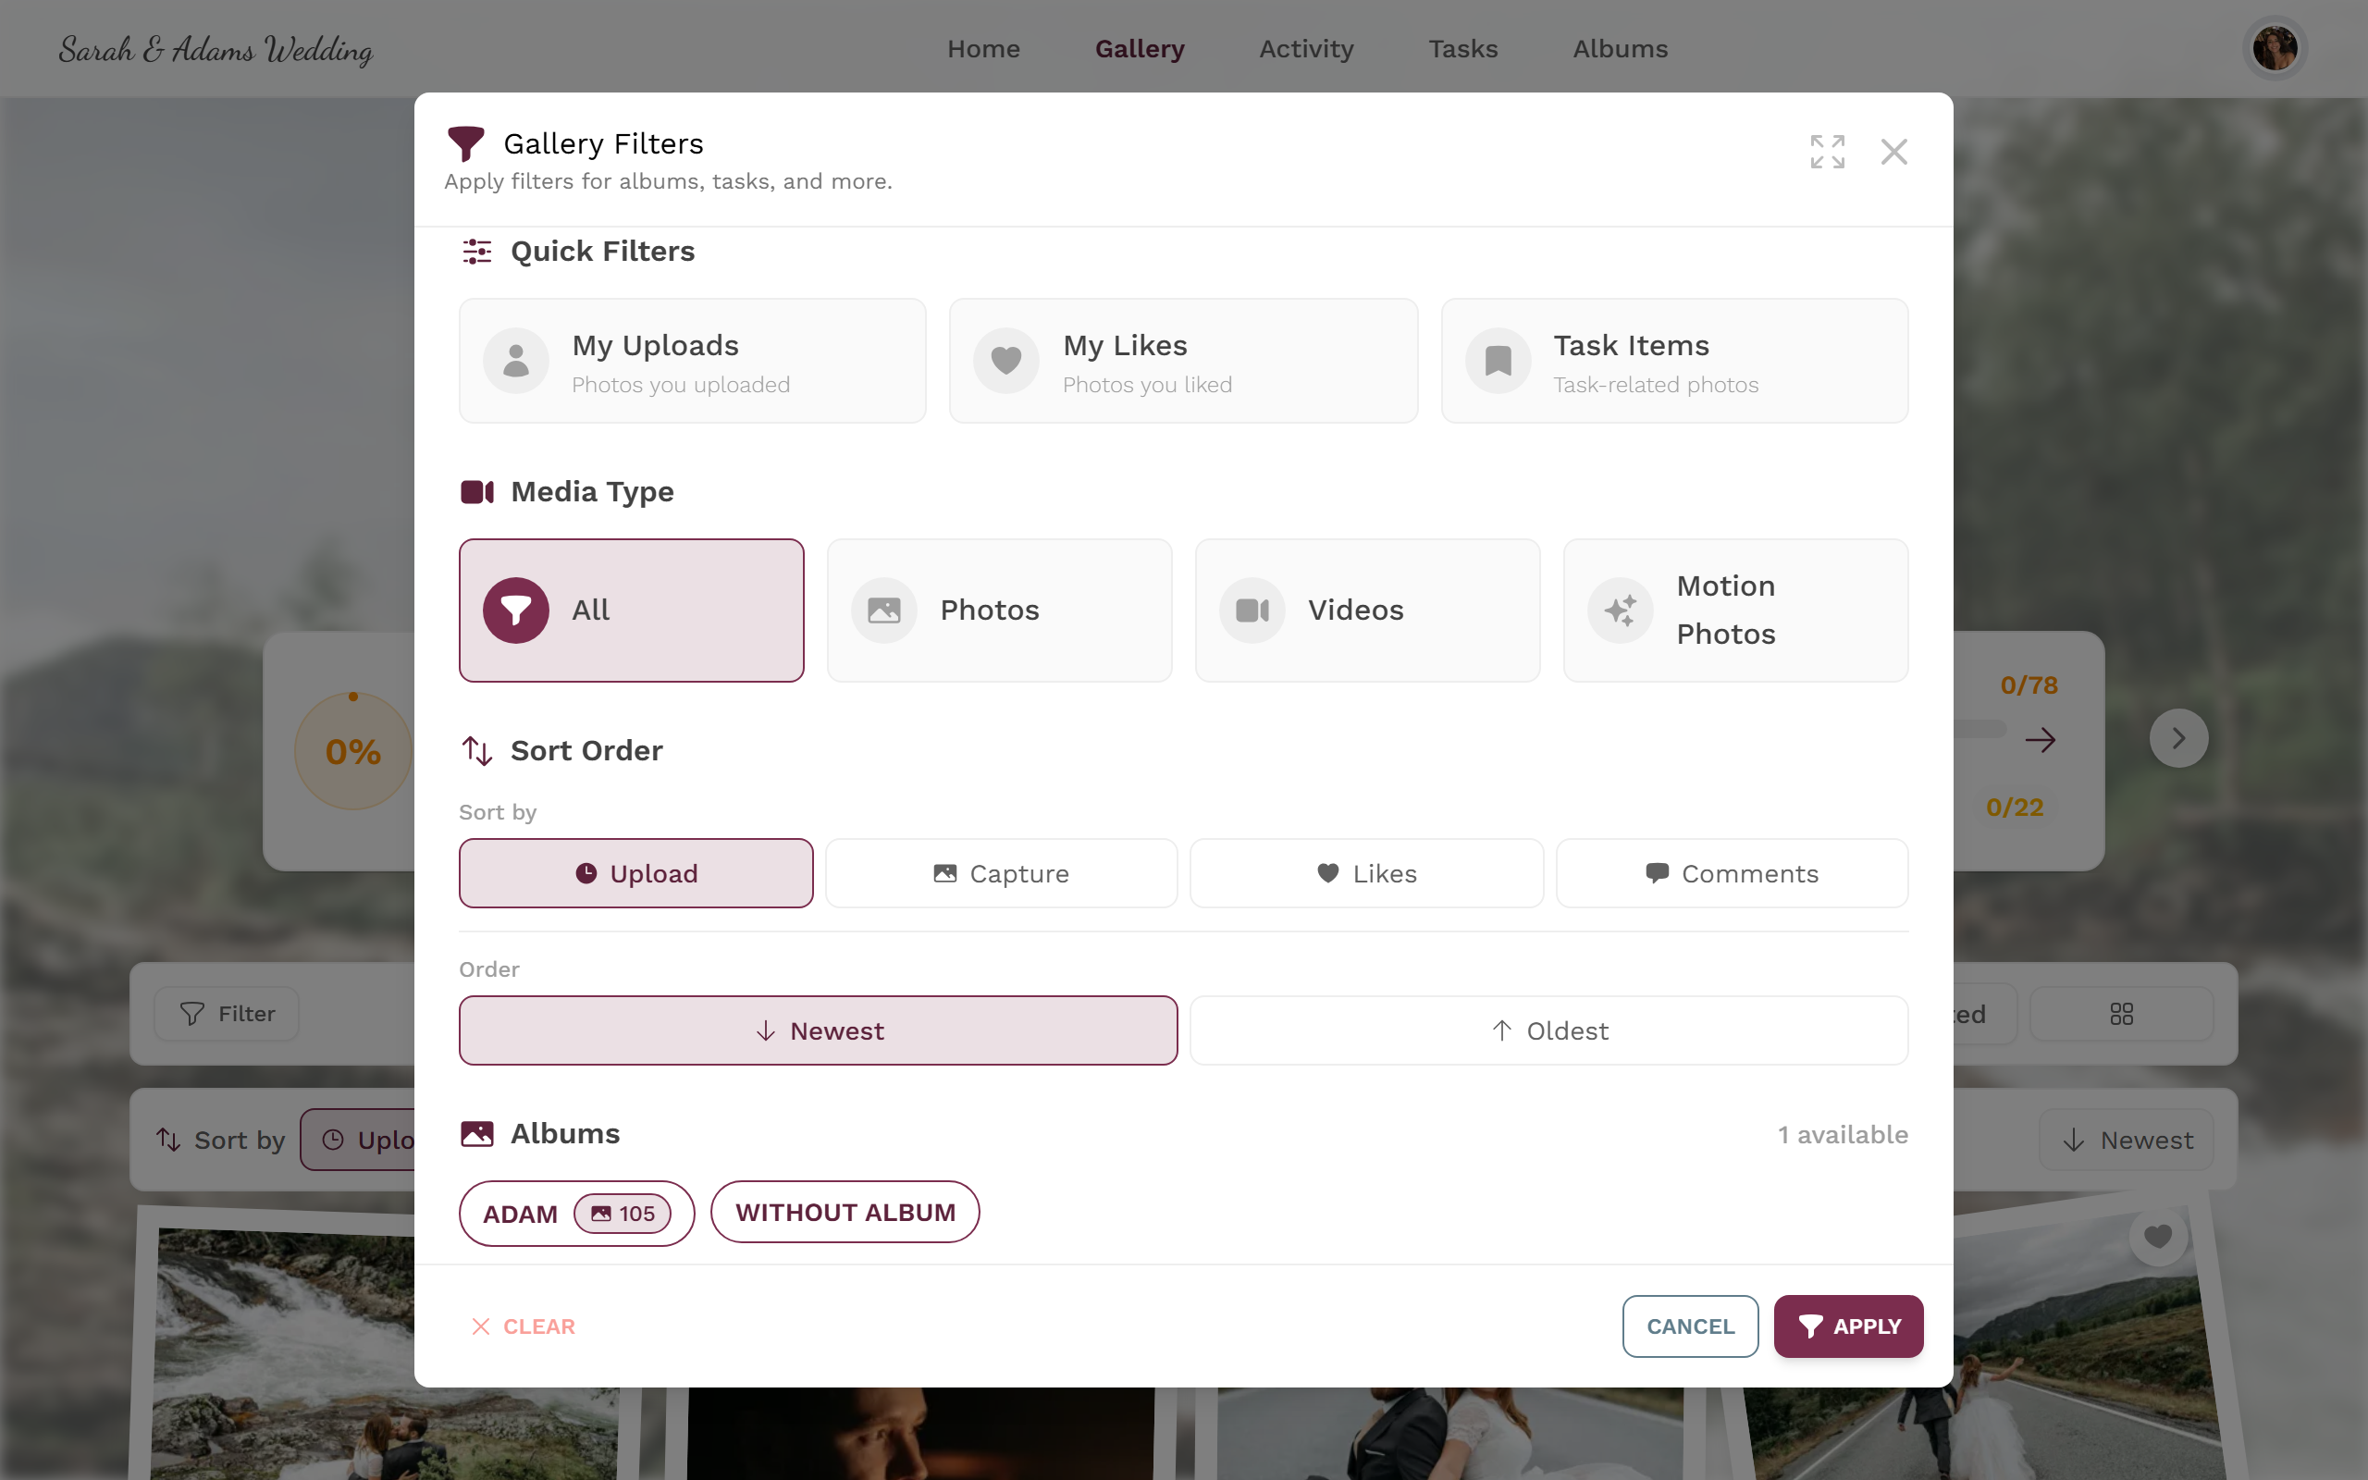Click the My Likes heart icon
Image resolution: width=2368 pixels, height=1480 pixels.
[x=1005, y=361]
